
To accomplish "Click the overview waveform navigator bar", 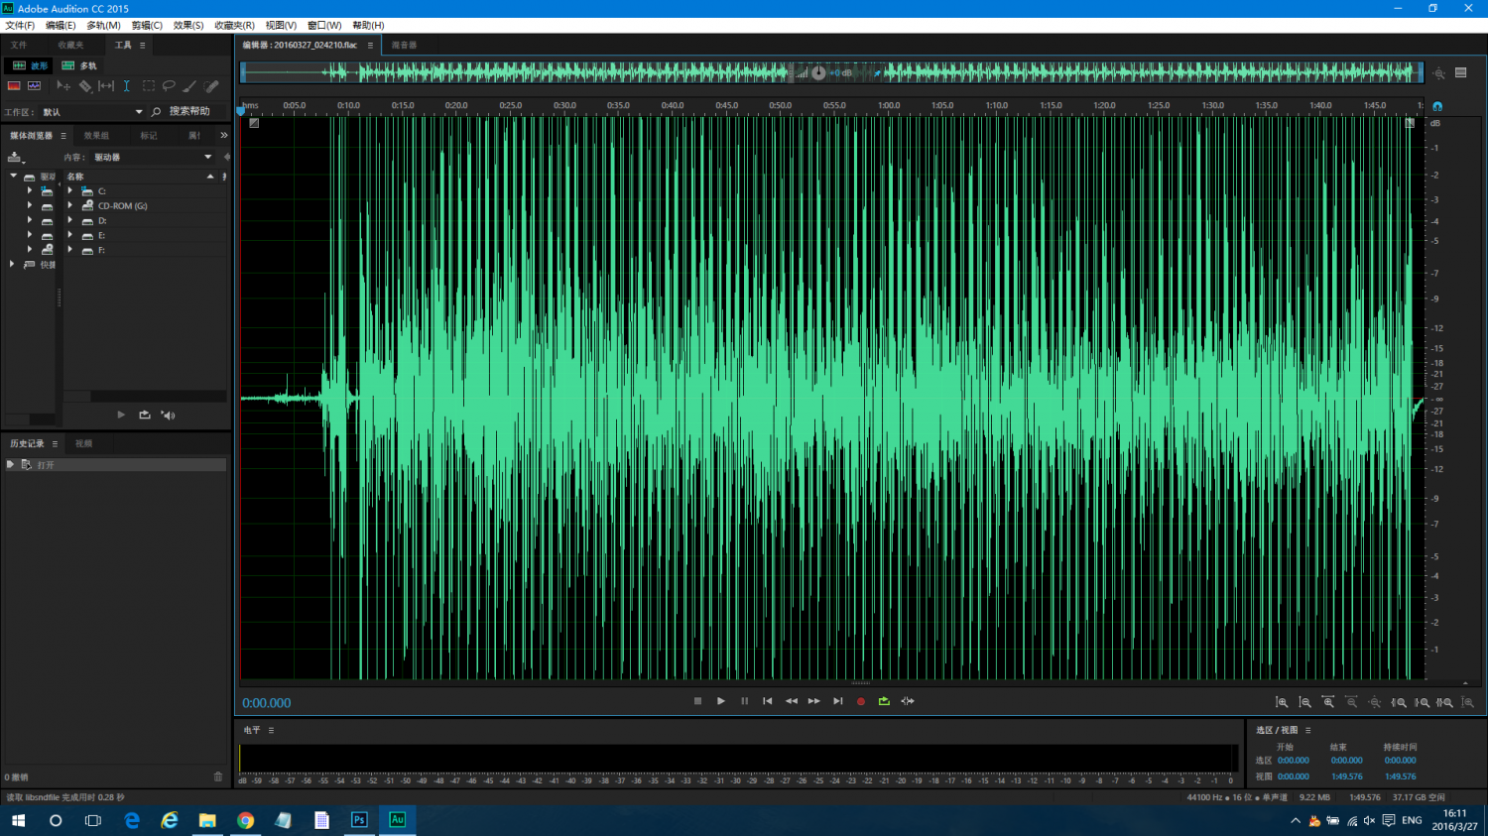I will (x=832, y=72).
